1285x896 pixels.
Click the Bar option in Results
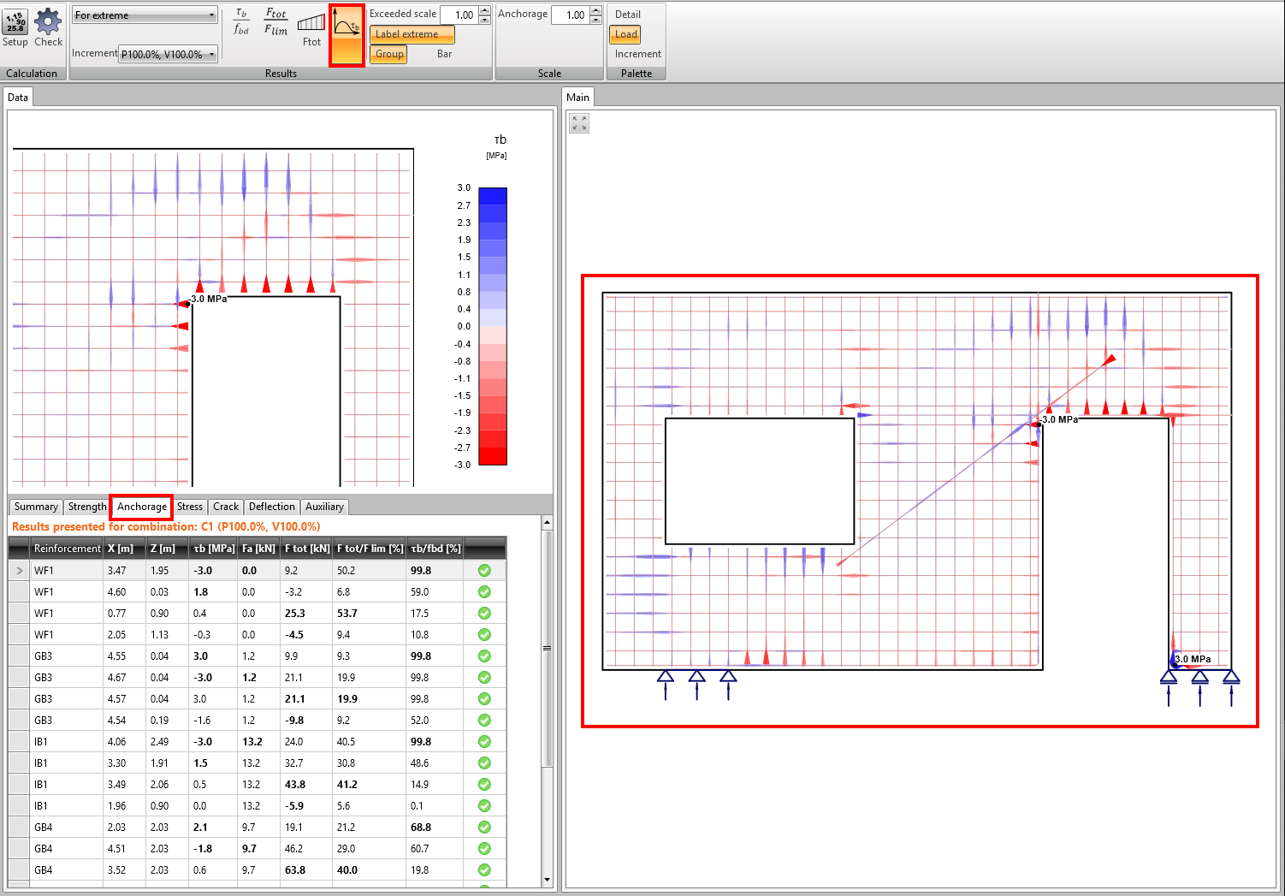444,54
